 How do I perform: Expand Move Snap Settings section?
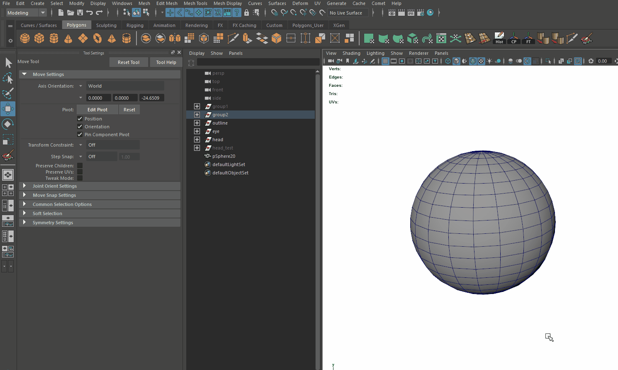pos(24,195)
